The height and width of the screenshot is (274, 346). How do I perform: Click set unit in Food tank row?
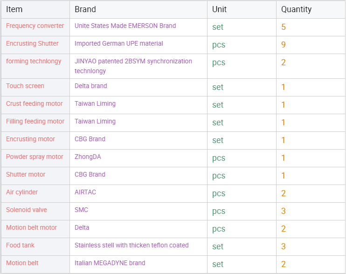coord(218,247)
